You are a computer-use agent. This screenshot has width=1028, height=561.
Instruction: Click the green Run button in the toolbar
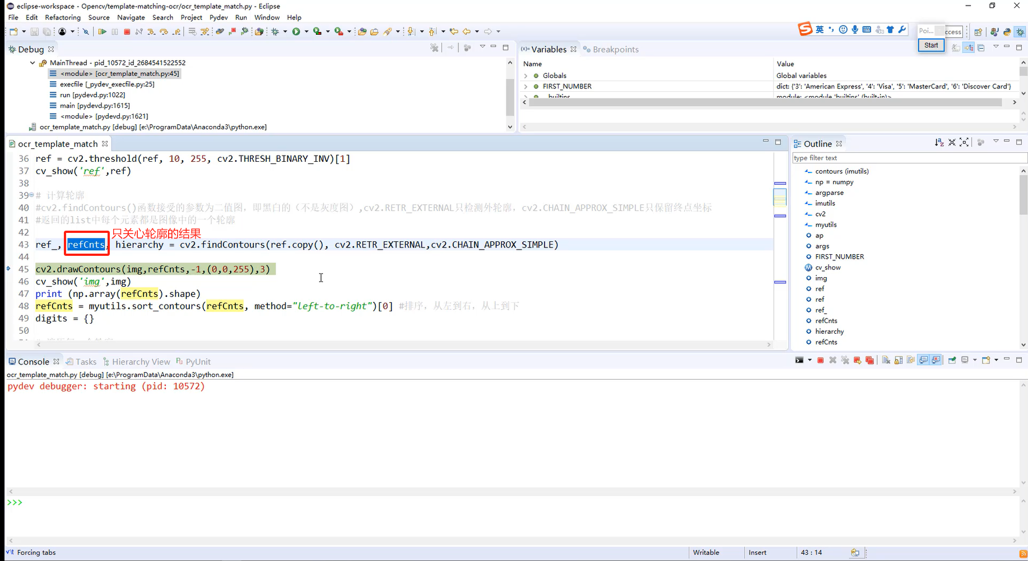(x=296, y=31)
